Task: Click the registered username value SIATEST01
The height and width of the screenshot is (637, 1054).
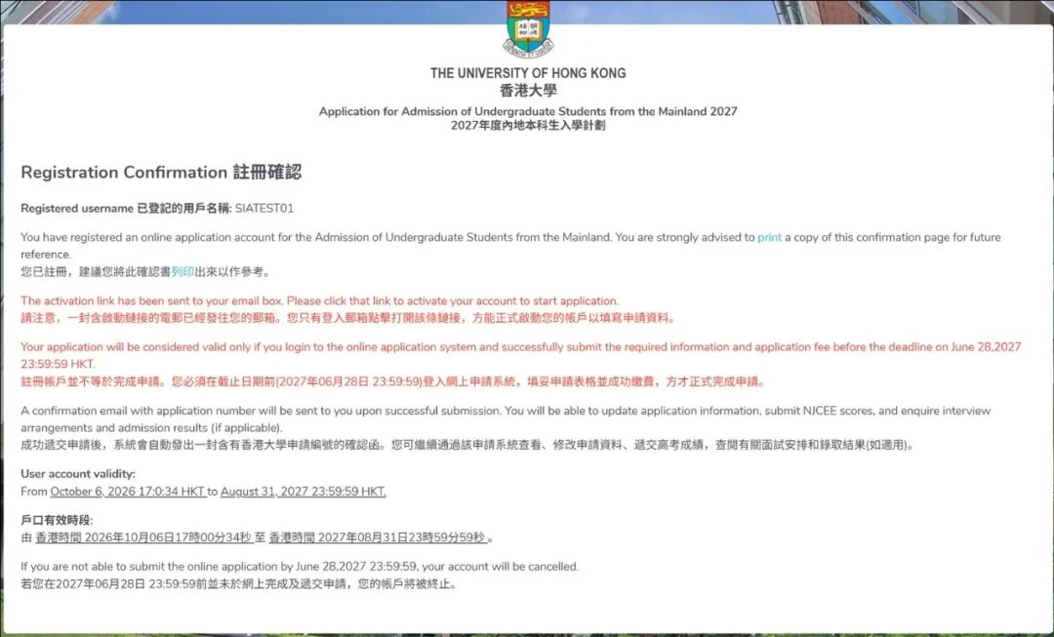Action: pyautogui.click(x=264, y=209)
